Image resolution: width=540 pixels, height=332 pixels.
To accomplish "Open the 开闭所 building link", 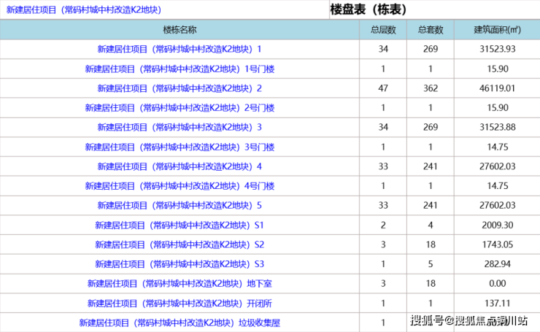I will coord(180,303).
